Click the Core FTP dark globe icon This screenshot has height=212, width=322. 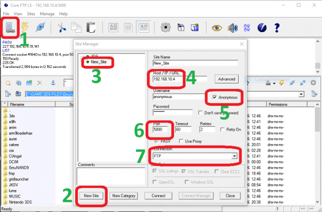point(262,28)
